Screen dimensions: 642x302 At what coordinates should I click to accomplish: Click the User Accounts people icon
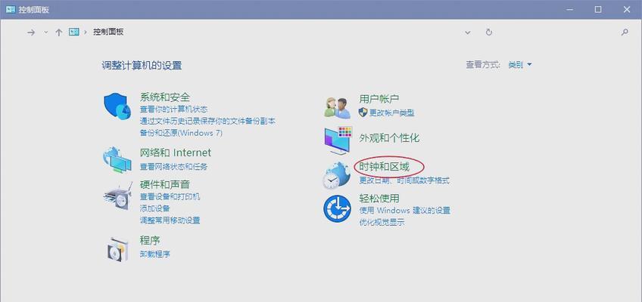point(337,106)
